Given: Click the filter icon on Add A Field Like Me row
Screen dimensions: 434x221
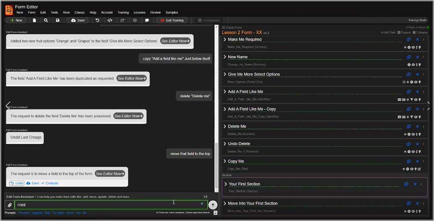Looking at the screenshot, I should 412,100.
